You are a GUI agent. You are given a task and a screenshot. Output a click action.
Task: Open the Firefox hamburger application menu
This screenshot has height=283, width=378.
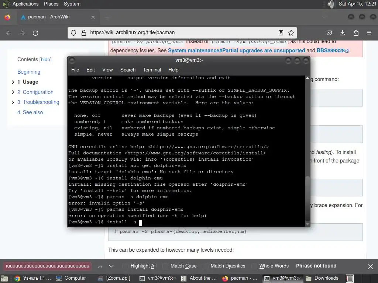point(369,33)
